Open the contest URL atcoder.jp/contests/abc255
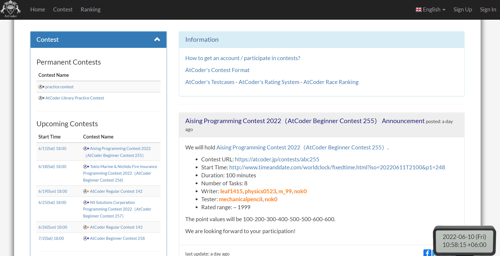 (x=277, y=160)
